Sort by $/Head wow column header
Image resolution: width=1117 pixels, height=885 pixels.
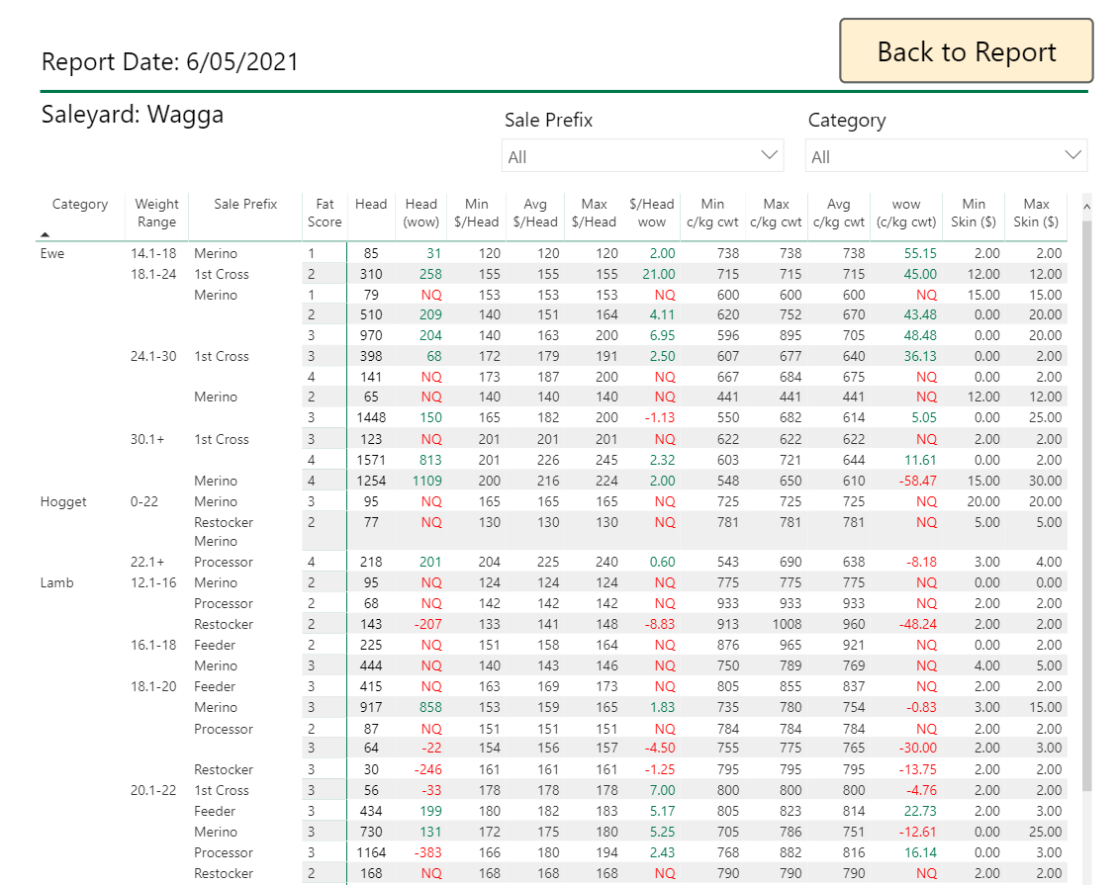point(651,213)
